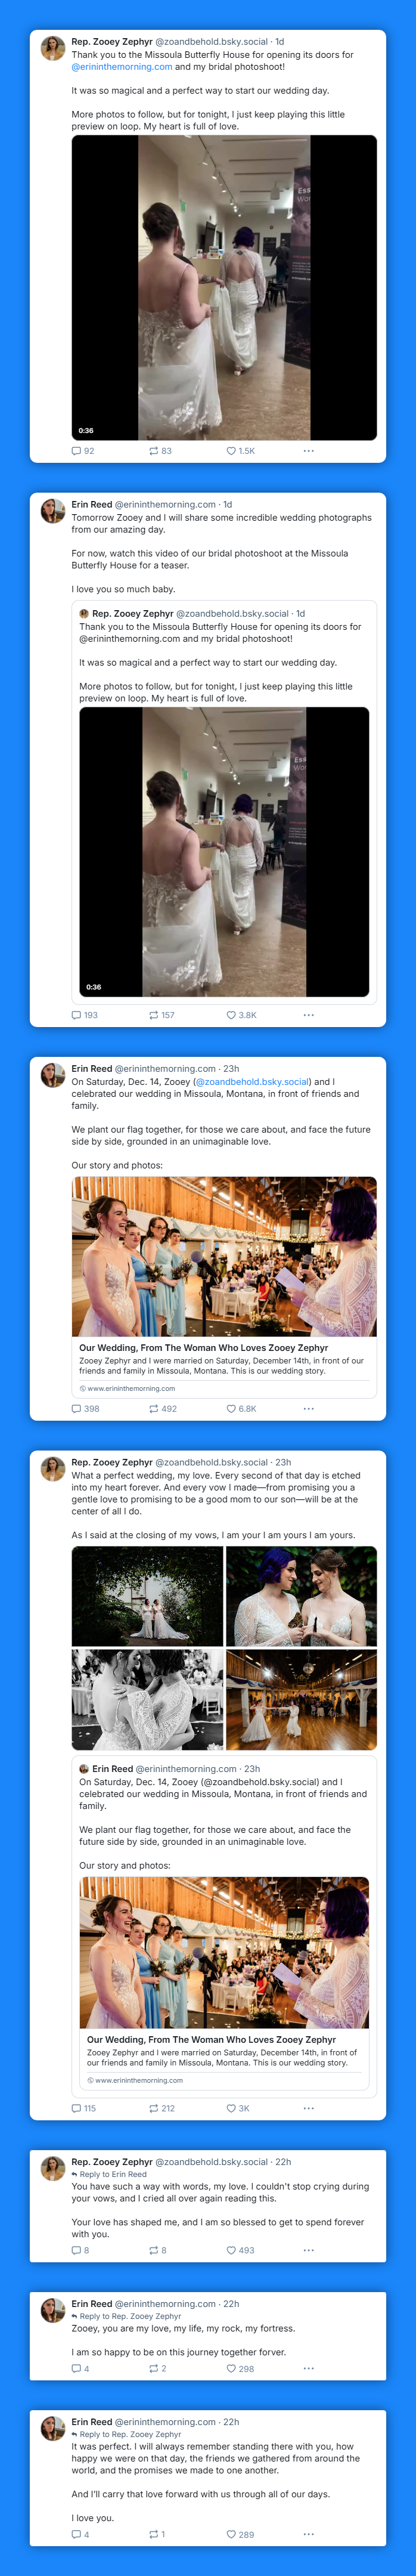Play the video in the topmost post
This screenshot has height=2576, width=416.
[x=224, y=288]
